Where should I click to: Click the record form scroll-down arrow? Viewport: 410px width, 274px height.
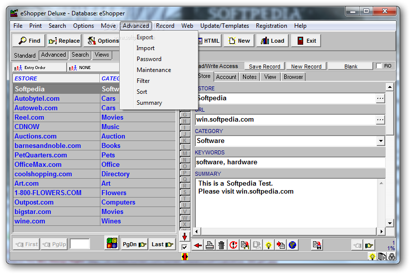pyautogui.click(x=390, y=223)
